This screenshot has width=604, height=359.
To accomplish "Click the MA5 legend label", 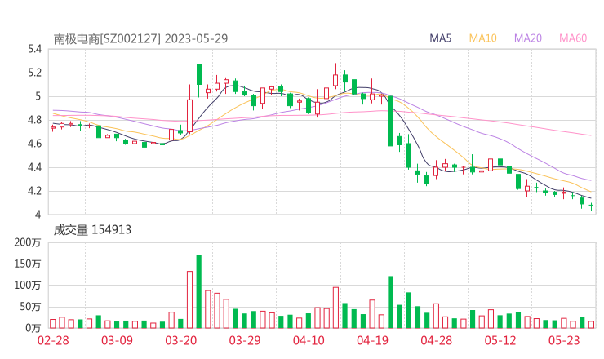I will coord(440,38).
